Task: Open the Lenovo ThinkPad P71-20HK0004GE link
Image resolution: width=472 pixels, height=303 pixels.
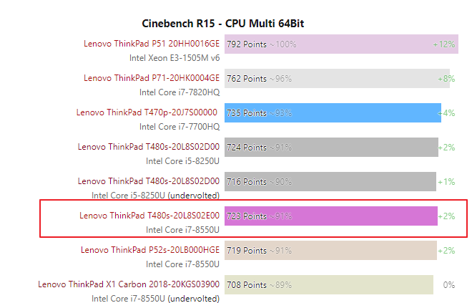Action: click(x=152, y=78)
